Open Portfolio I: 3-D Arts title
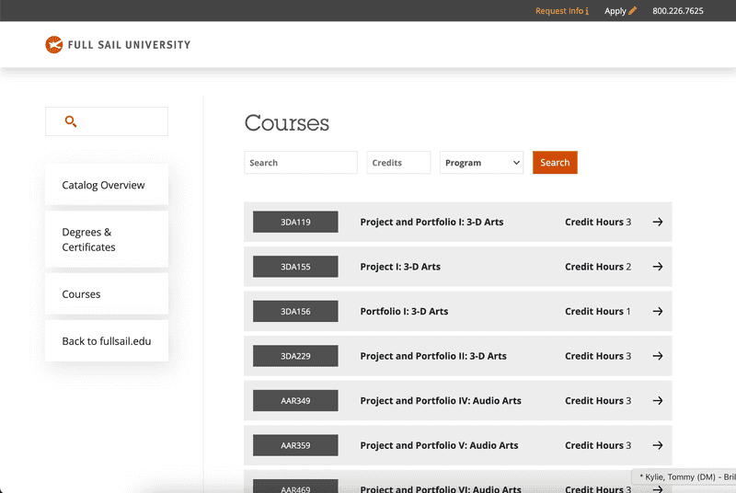Screen dimensions: 736x493 tap(404, 311)
